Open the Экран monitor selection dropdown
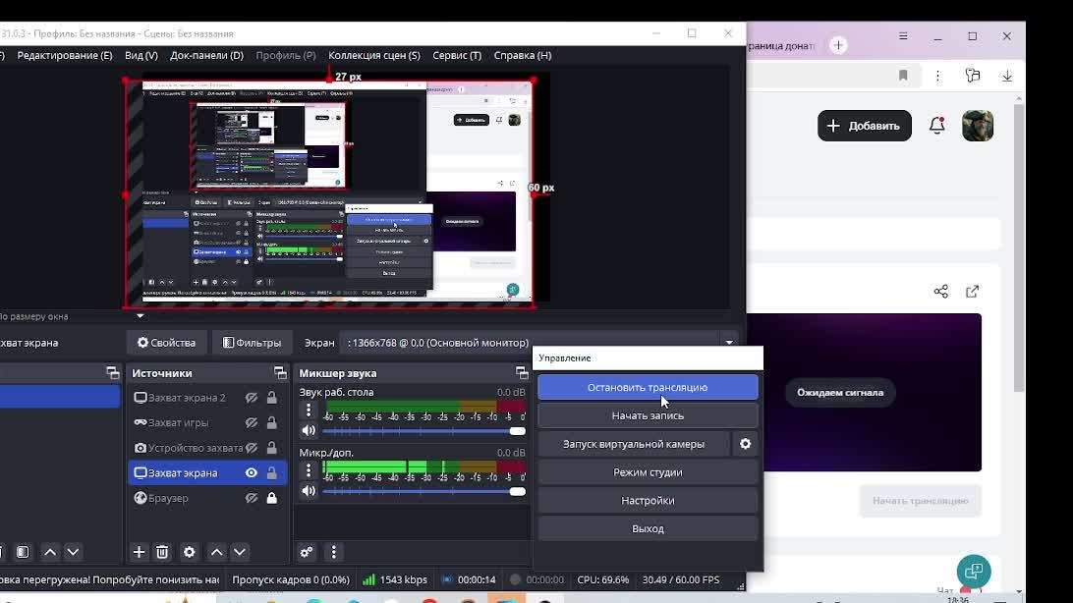Screen dimensions: 1073x603 (539, 343)
